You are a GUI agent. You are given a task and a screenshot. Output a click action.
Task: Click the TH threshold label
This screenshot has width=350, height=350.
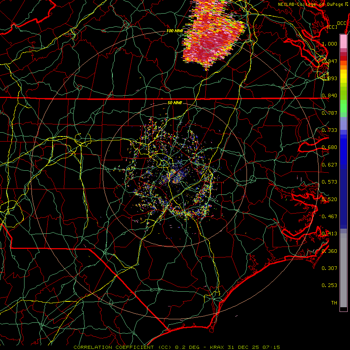click(334, 303)
